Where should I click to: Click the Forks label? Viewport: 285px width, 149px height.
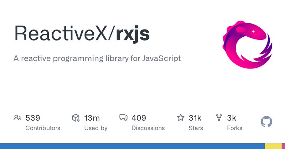(235, 128)
